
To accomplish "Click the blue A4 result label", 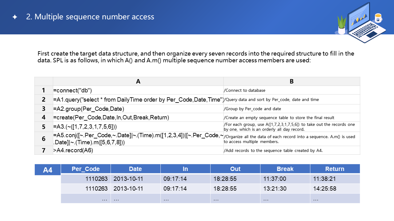I will tap(47, 170).
